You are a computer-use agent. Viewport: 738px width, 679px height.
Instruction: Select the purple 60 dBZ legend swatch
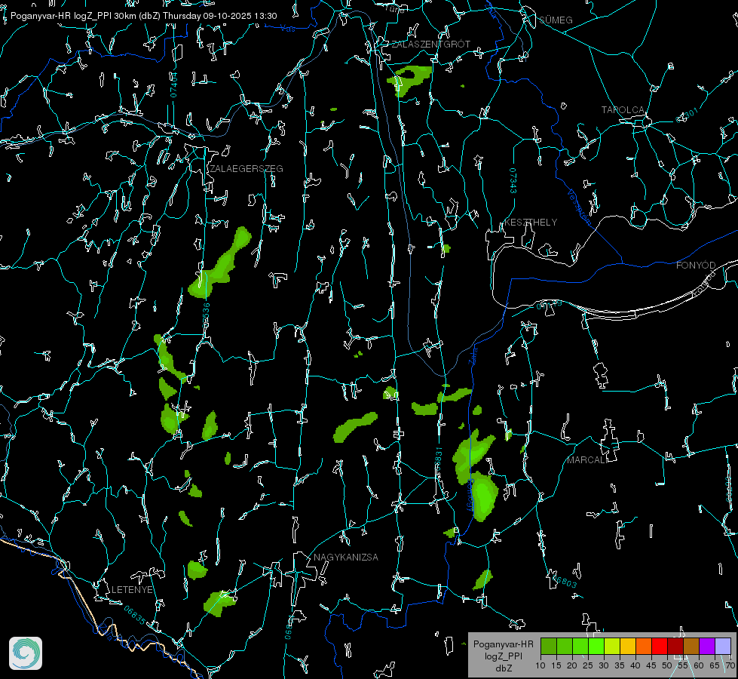pyautogui.click(x=706, y=646)
